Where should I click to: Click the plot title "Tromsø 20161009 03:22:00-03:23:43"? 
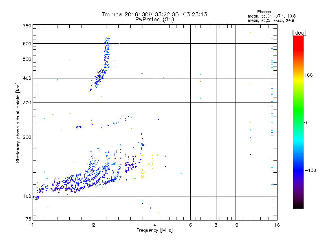click(154, 14)
